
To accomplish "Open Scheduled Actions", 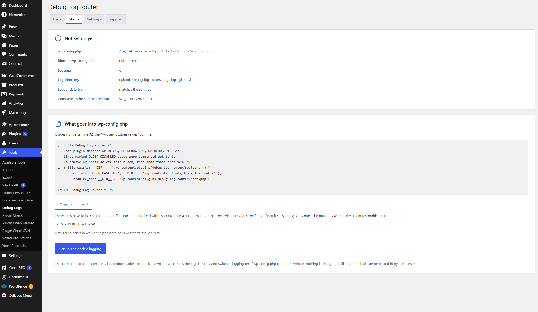I will coord(17,238).
